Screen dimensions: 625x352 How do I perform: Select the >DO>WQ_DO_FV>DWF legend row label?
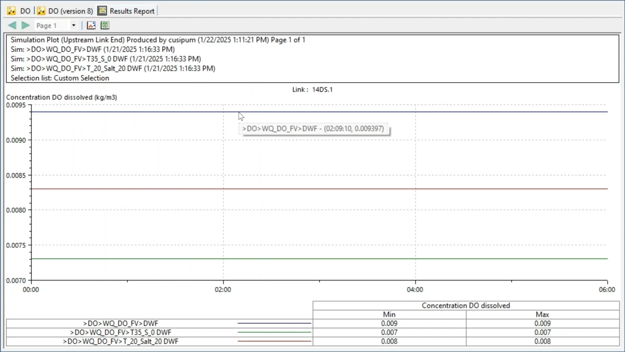(x=120, y=323)
